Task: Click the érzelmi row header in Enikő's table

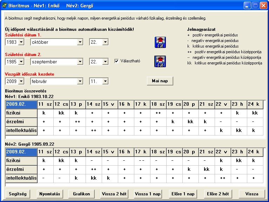Action: [x=21, y=122]
